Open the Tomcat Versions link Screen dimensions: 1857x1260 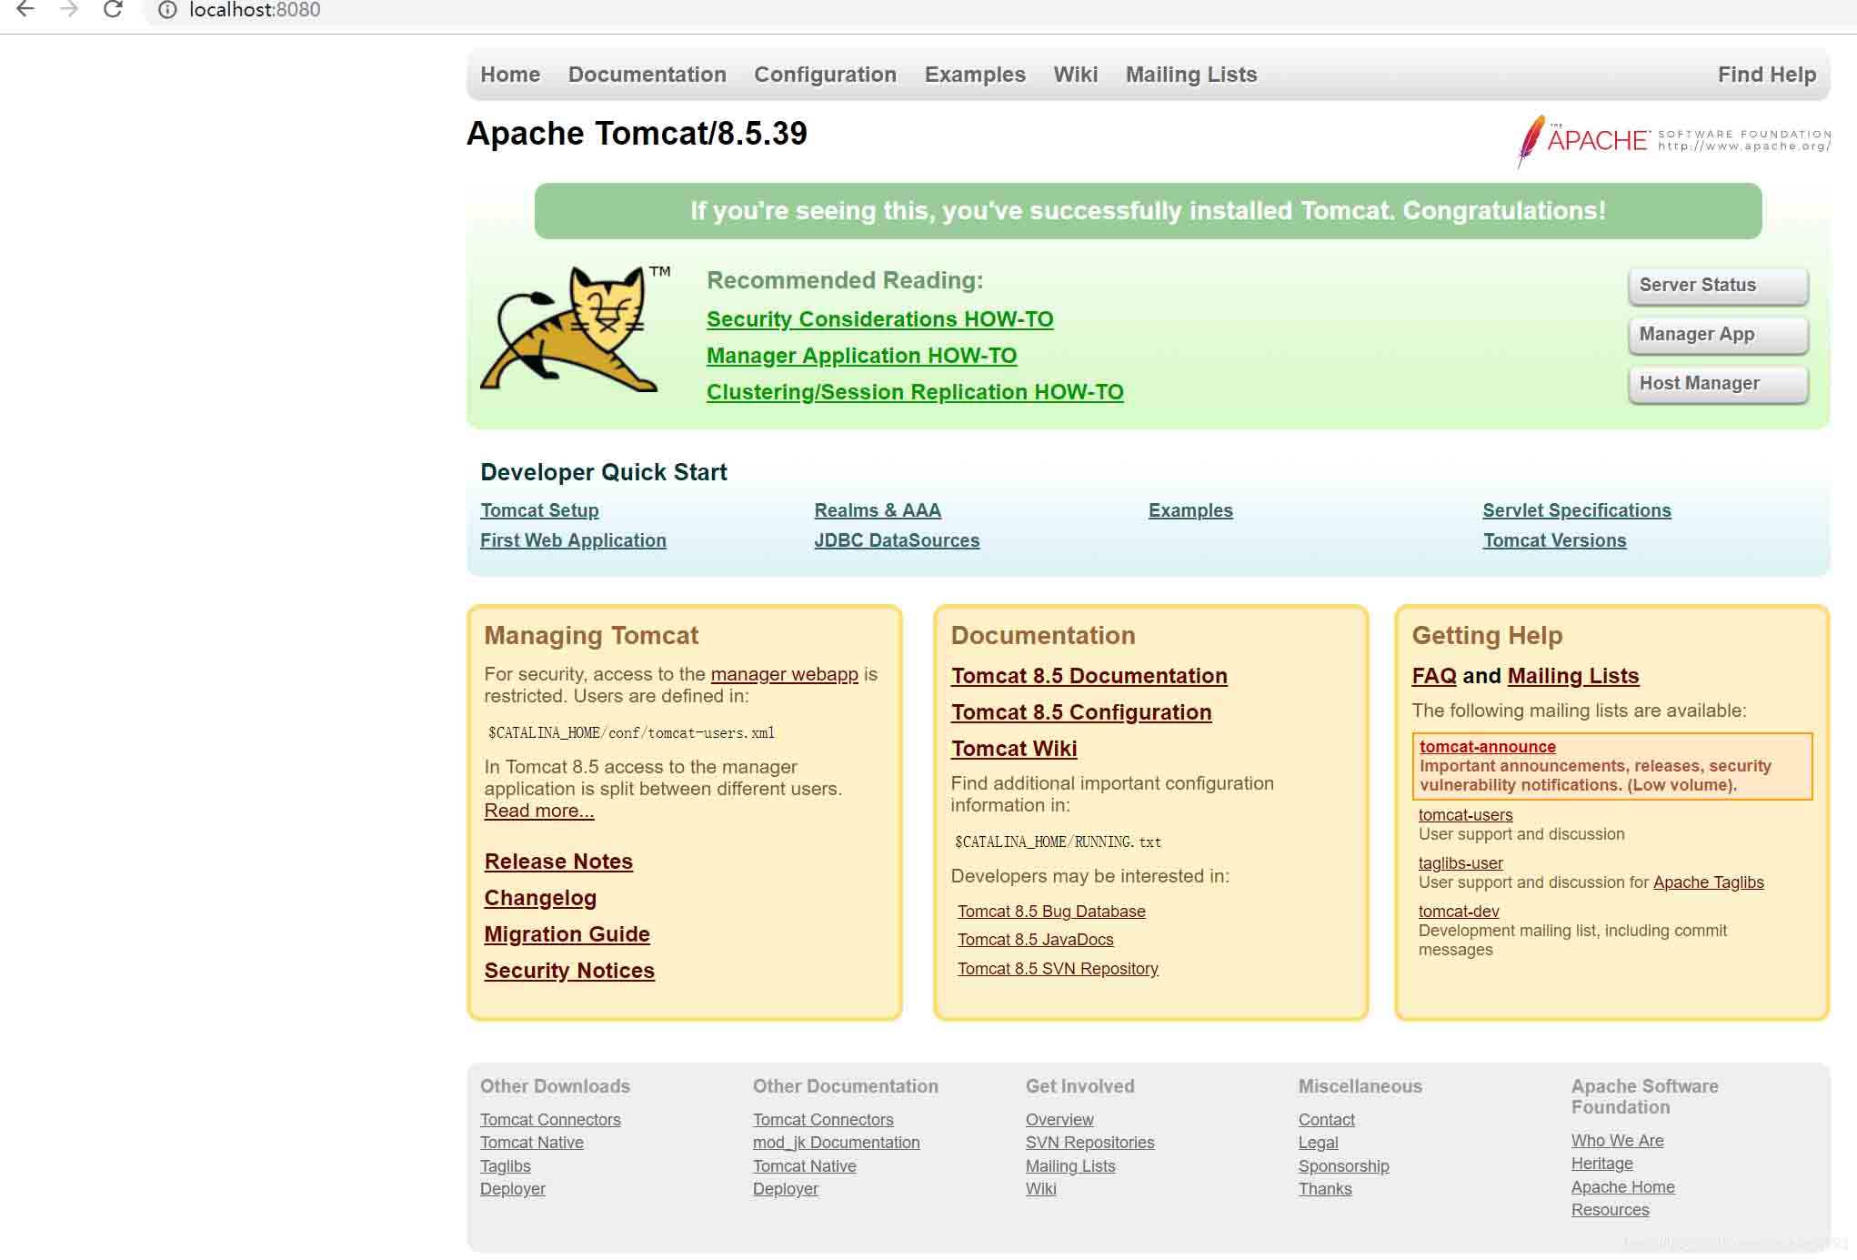pyautogui.click(x=1554, y=540)
